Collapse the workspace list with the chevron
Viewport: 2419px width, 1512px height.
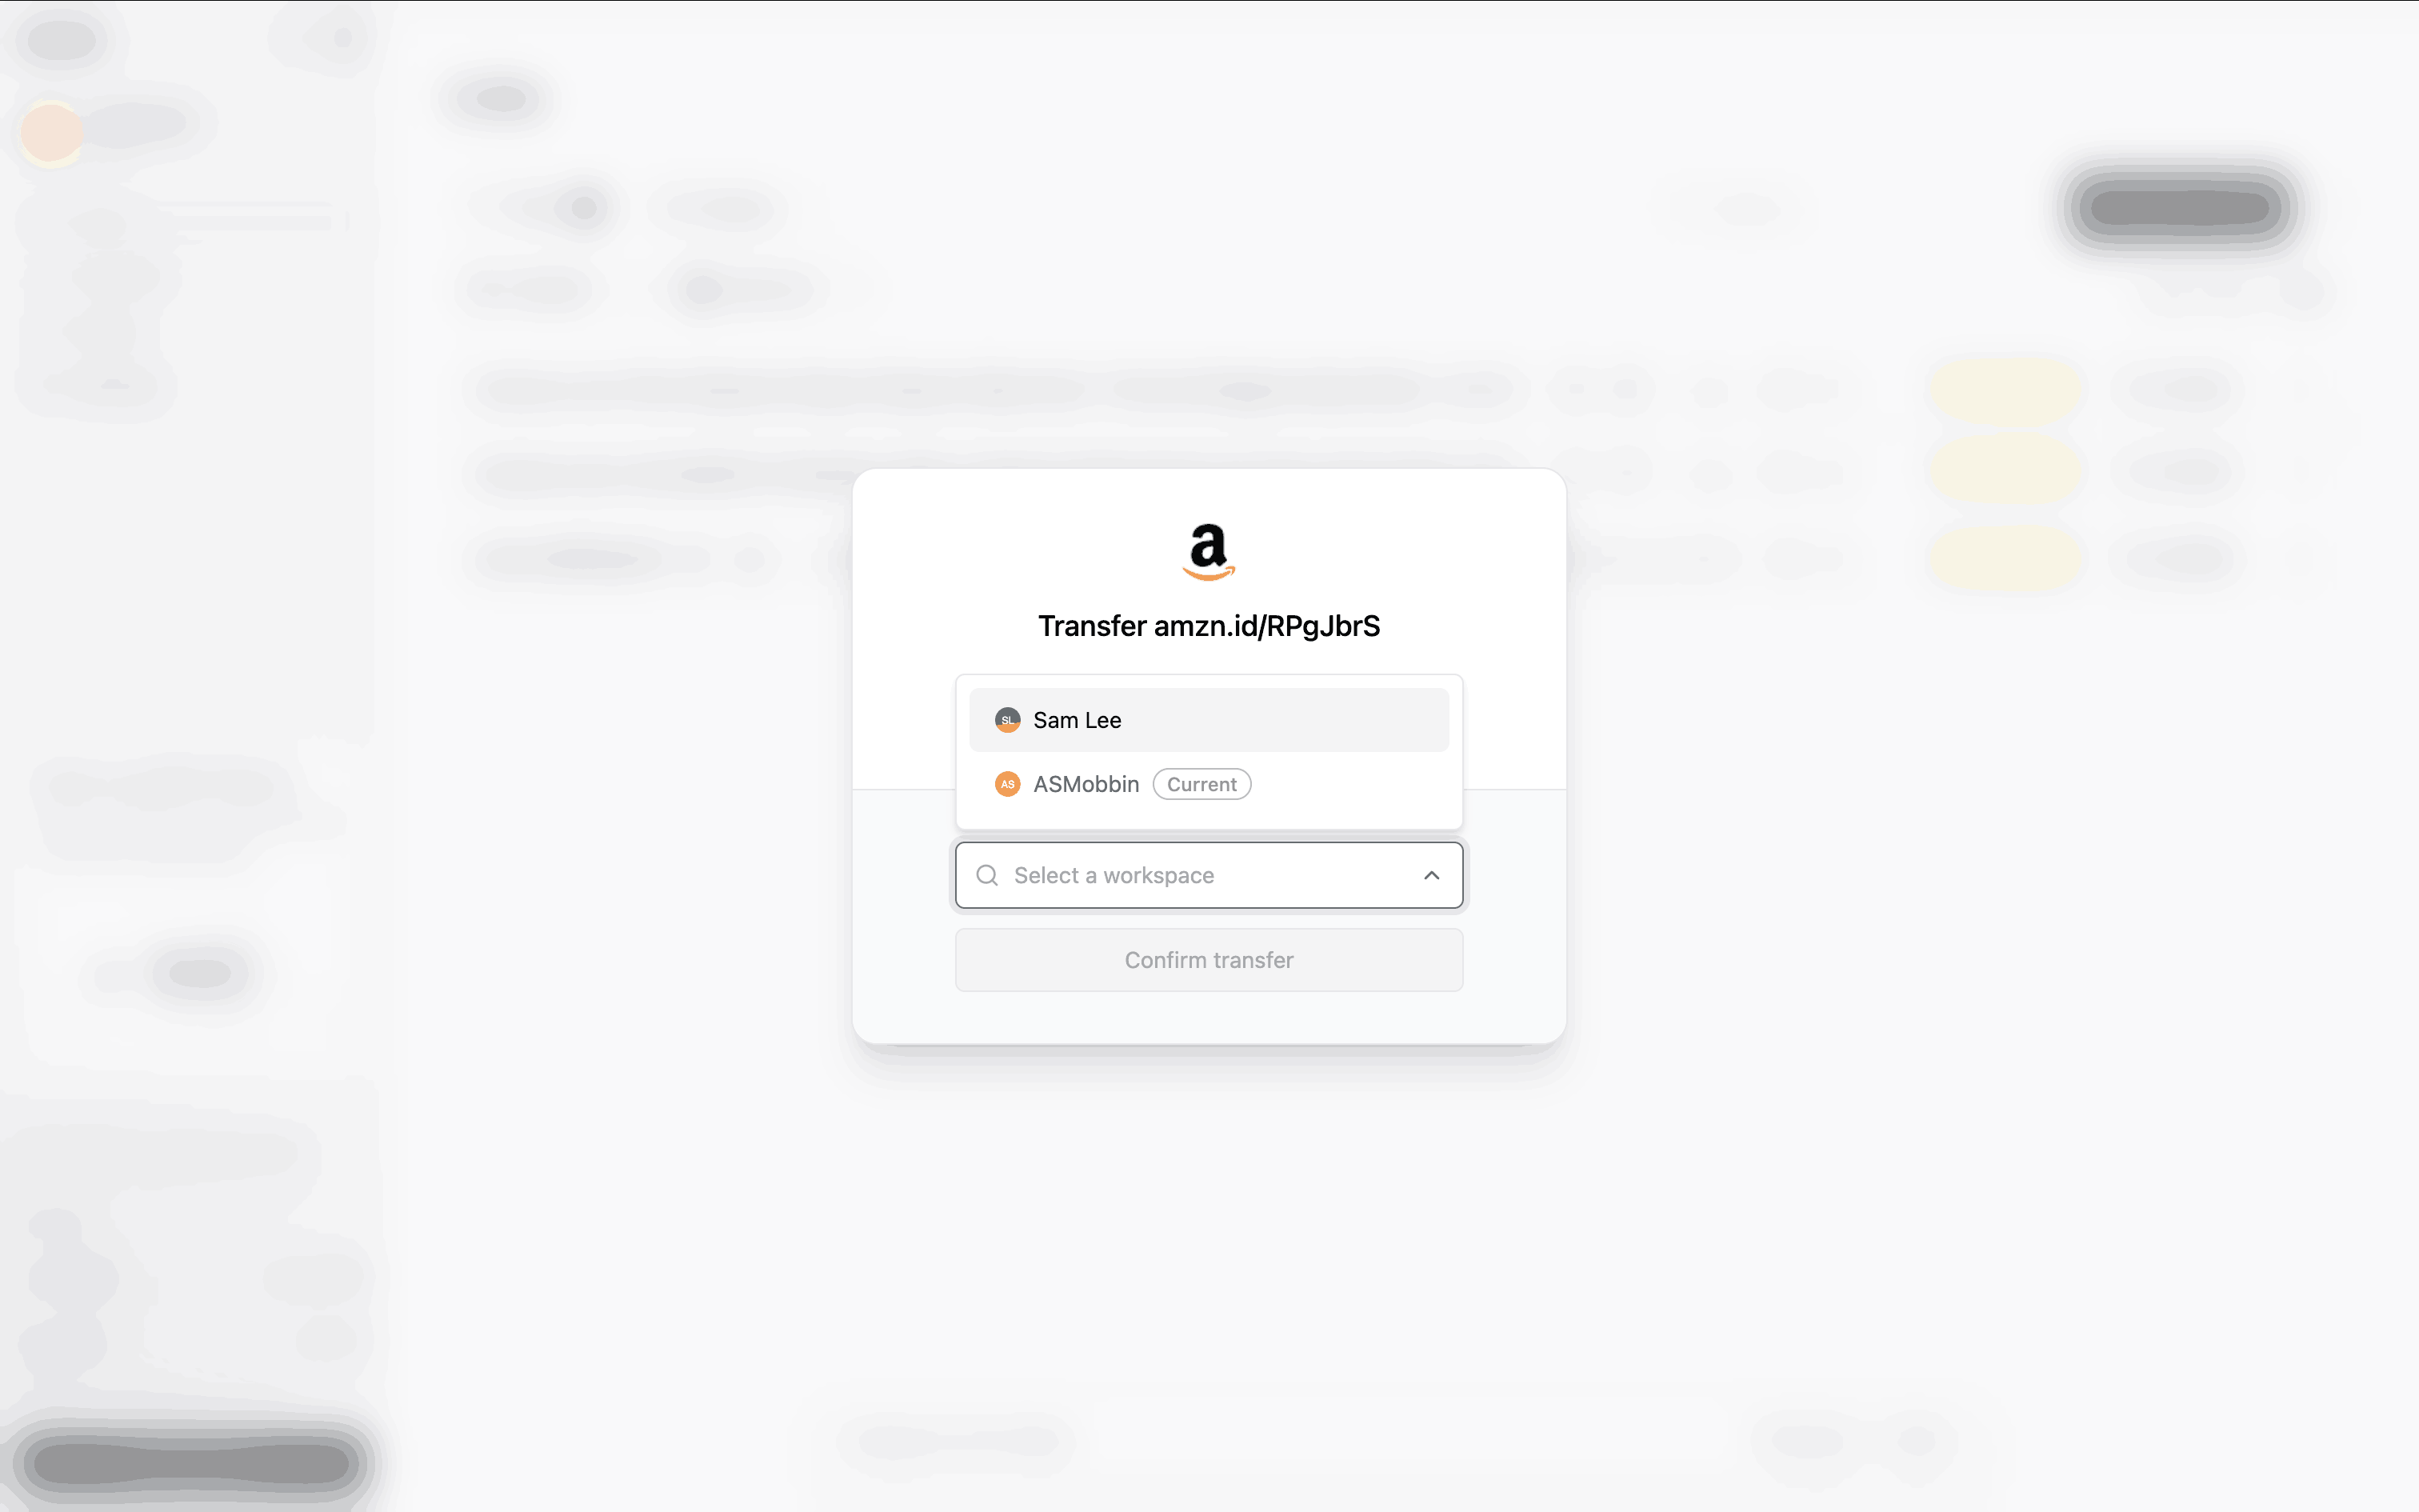1431,875
